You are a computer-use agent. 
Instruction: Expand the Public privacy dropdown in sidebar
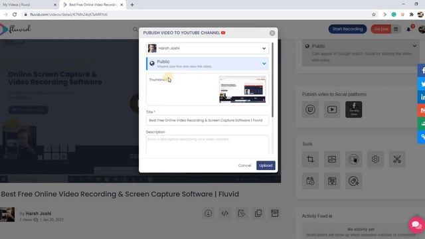pyautogui.click(x=361, y=53)
